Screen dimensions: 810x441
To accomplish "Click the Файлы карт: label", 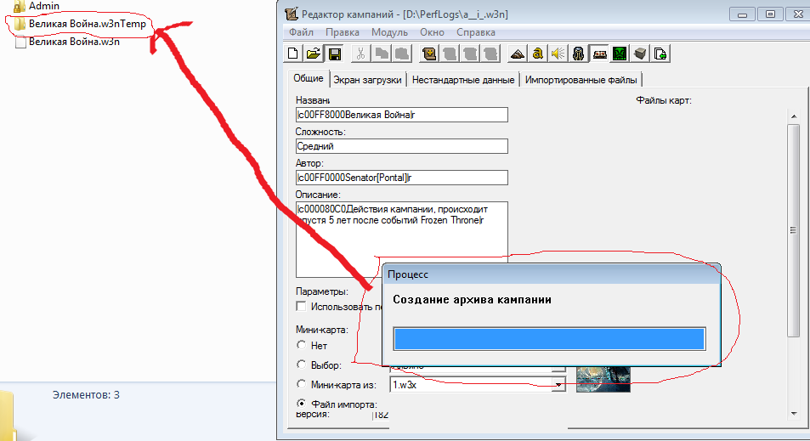I will [x=663, y=100].
